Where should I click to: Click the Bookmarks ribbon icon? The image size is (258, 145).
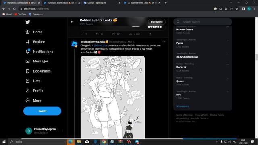coord(28,71)
